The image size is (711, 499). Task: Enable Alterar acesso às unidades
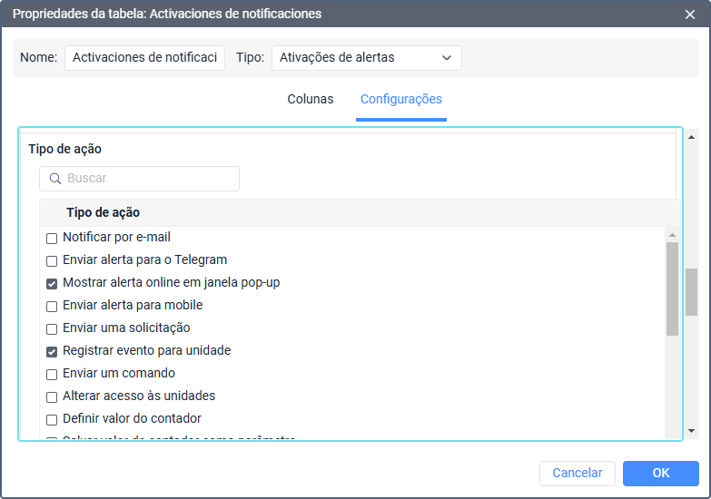(52, 397)
